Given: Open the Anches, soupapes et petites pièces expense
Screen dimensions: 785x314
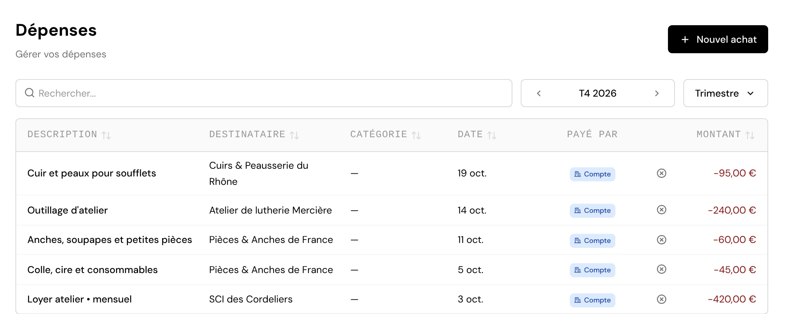Looking at the screenshot, I should [110, 240].
